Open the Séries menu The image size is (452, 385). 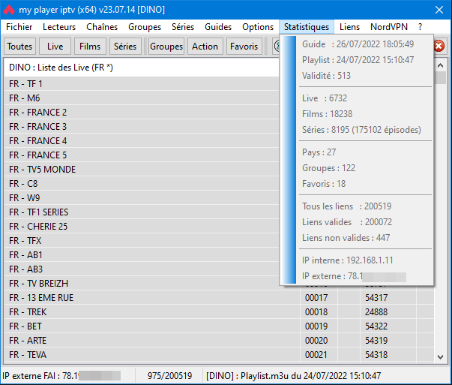point(183,27)
